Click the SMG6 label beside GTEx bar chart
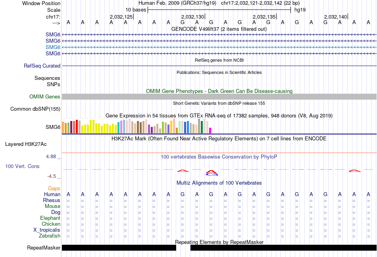The width and height of the screenshot is (377, 257). coord(53,127)
